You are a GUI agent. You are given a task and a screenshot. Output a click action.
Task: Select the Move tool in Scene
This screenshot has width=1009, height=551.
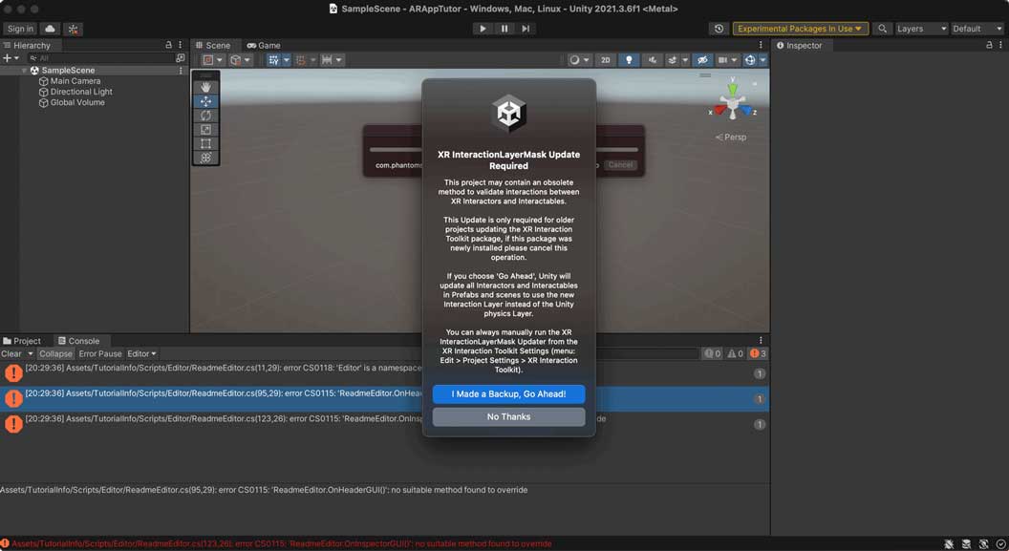pos(206,101)
